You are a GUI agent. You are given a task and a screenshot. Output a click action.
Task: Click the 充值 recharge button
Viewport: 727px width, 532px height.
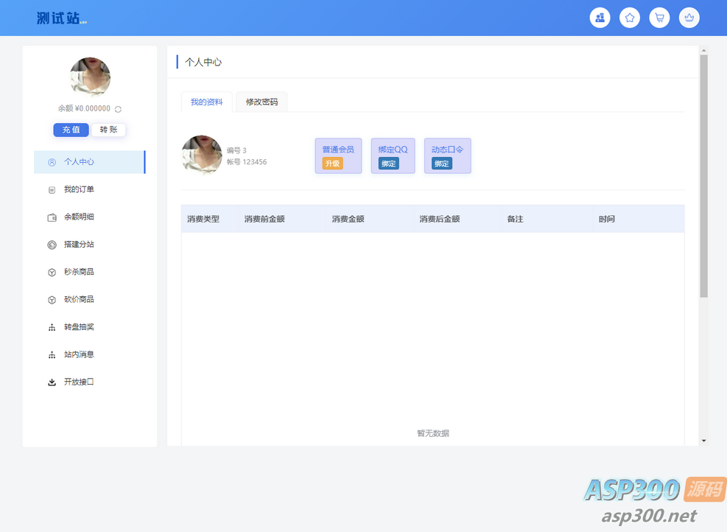(x=71, y=130)
